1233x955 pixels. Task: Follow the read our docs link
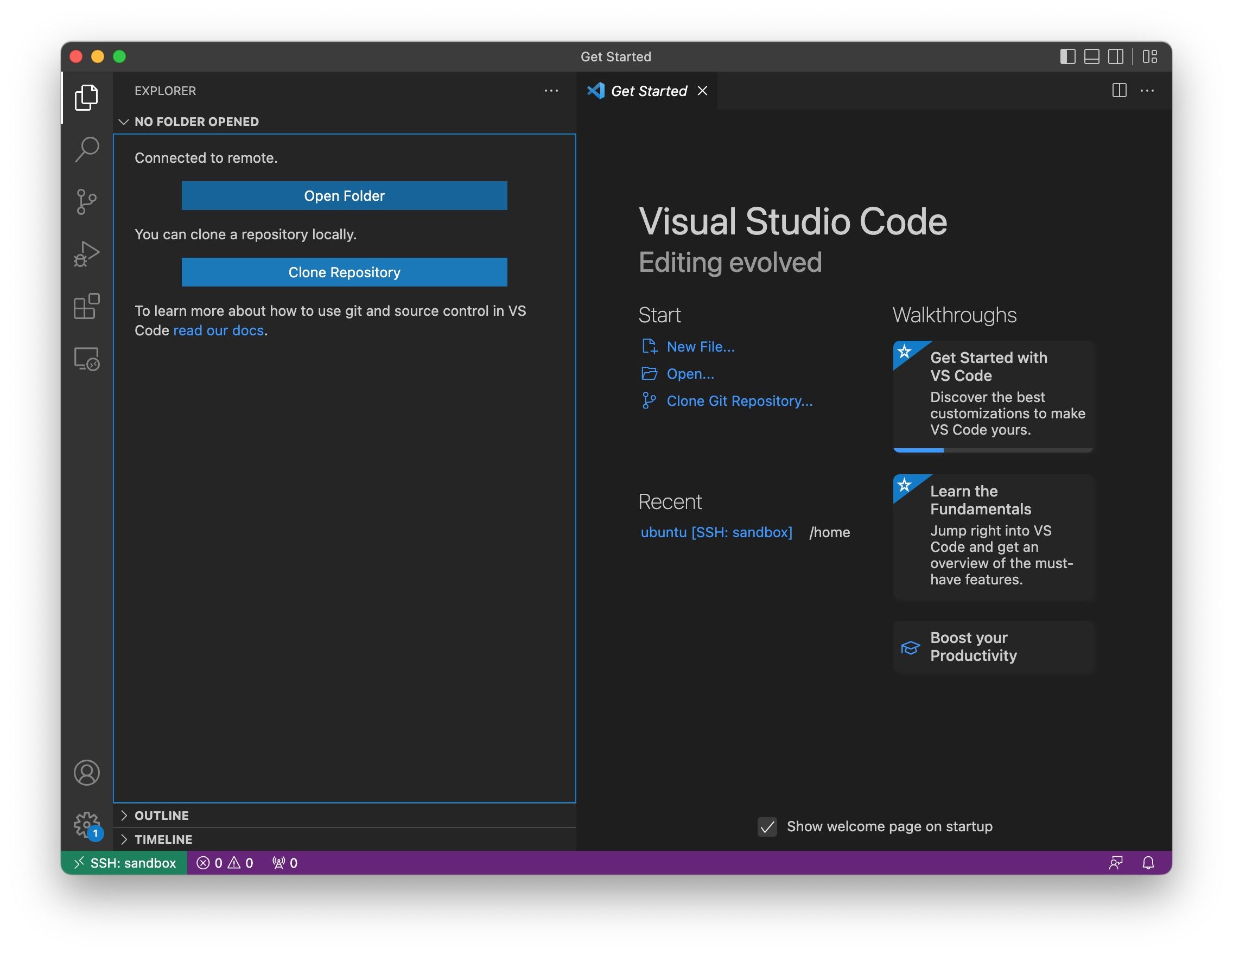(x=219, y=331)
